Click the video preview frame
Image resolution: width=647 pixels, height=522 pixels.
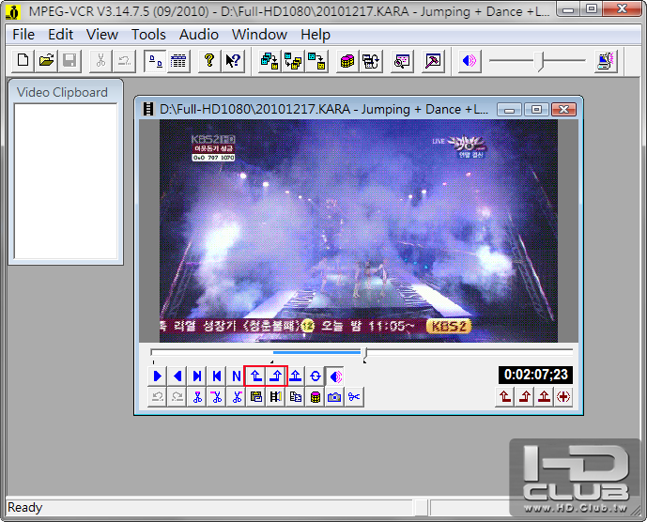pos(359,231)
